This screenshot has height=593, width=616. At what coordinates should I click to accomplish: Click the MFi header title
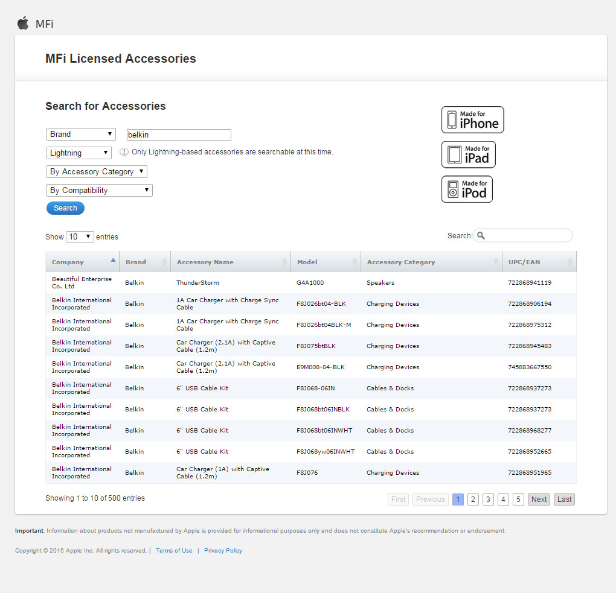pyautogui.click(x=45, y=24)
